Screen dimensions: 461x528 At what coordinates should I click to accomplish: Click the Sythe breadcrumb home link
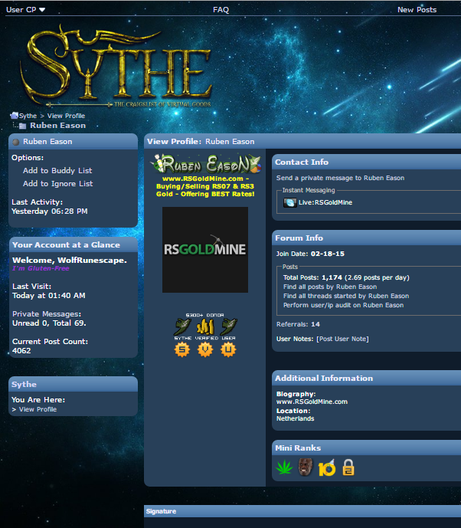pyautogui.click(x=28, y=116)
